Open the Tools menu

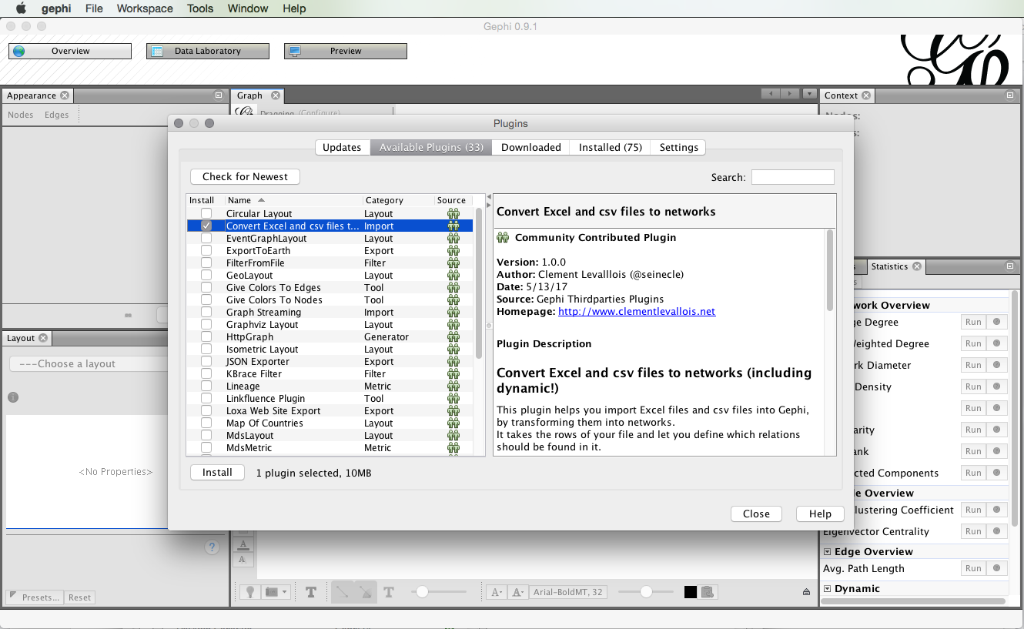(x=200, y=8)
